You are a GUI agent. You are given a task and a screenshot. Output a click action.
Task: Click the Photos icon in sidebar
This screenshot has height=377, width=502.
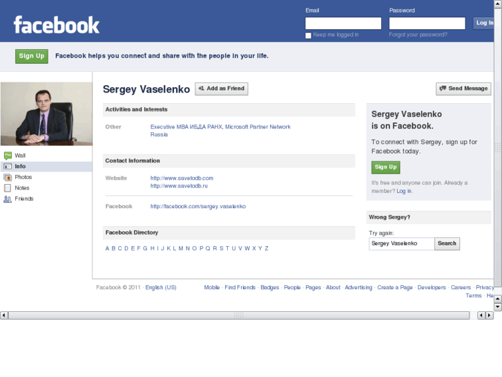click(x=8, y=177)
